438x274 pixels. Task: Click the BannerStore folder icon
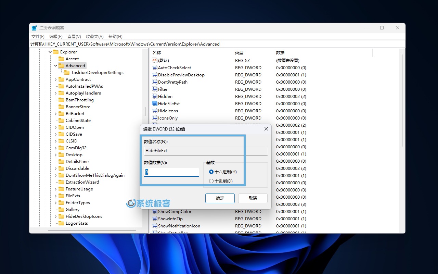point(61,107)
